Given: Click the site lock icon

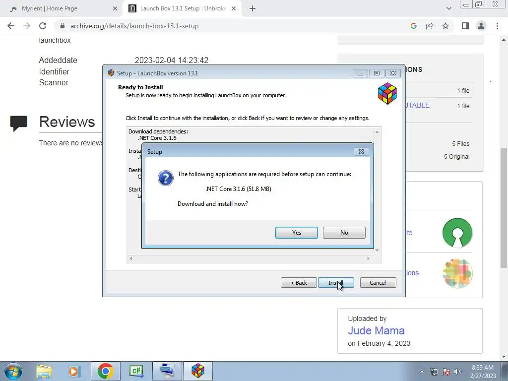Looking at the screenshot, I should (x=63, y=26).
